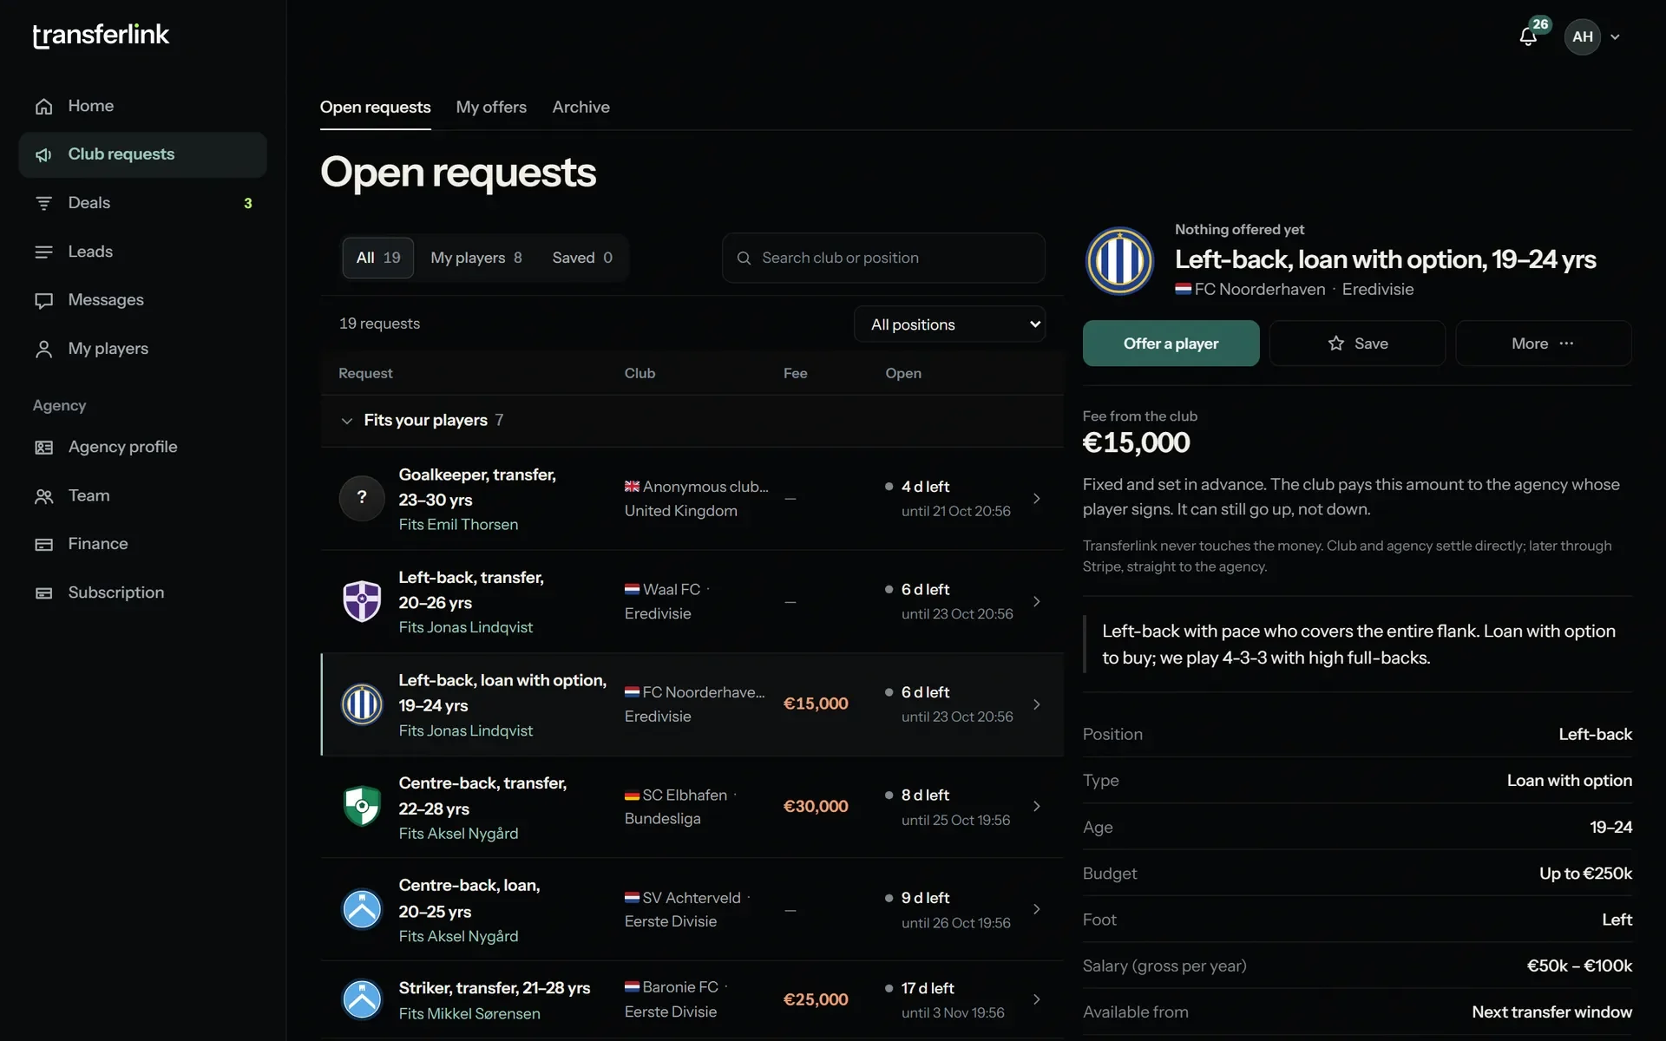Click the €25,000 fee value
1666x1041 pixels.
tap(816, 999)
